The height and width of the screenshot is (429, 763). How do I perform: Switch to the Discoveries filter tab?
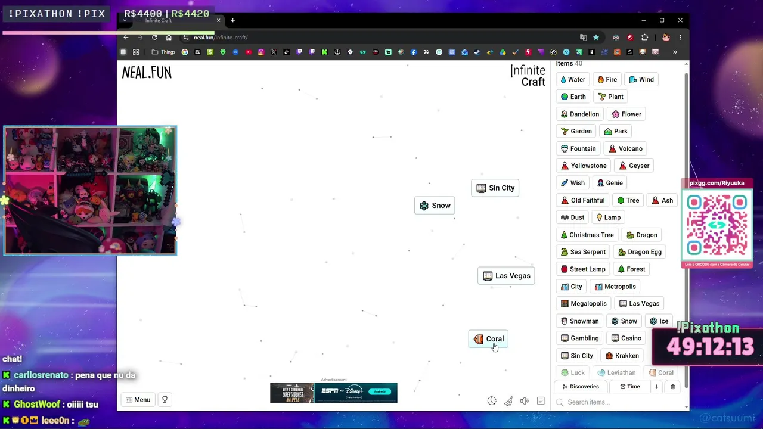tap(580, 387)
